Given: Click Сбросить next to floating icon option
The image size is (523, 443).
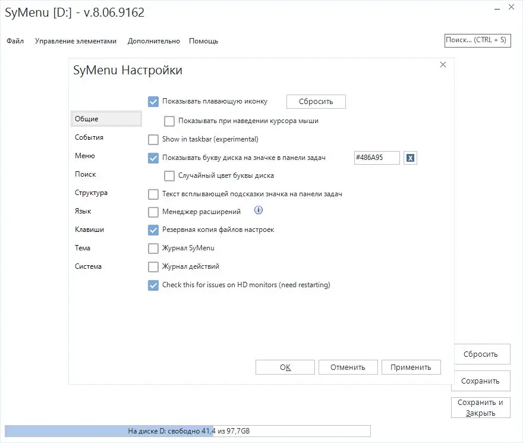Looking at the screenshot, I should click(x=316, y=102).
